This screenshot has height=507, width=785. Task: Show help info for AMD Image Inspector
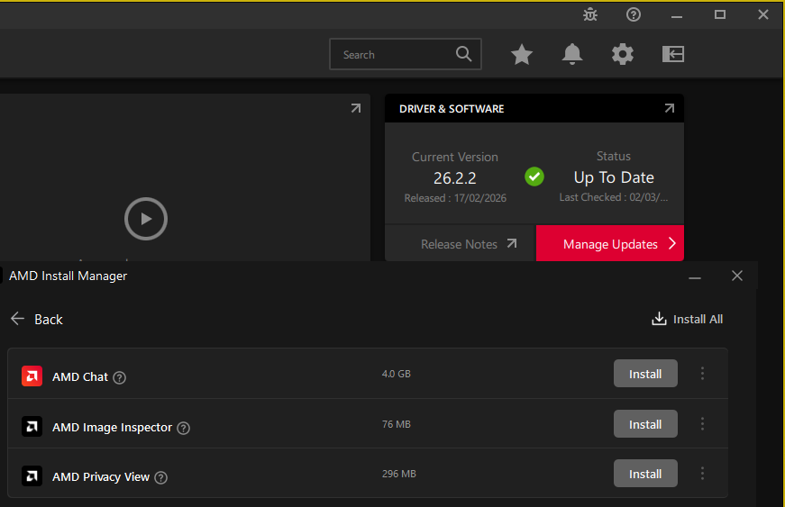pos(184,429)
